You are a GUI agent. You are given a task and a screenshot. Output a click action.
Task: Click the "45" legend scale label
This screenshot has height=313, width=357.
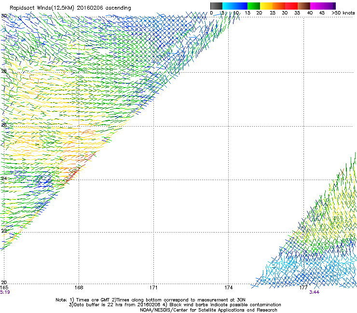[x=322, y=13]
